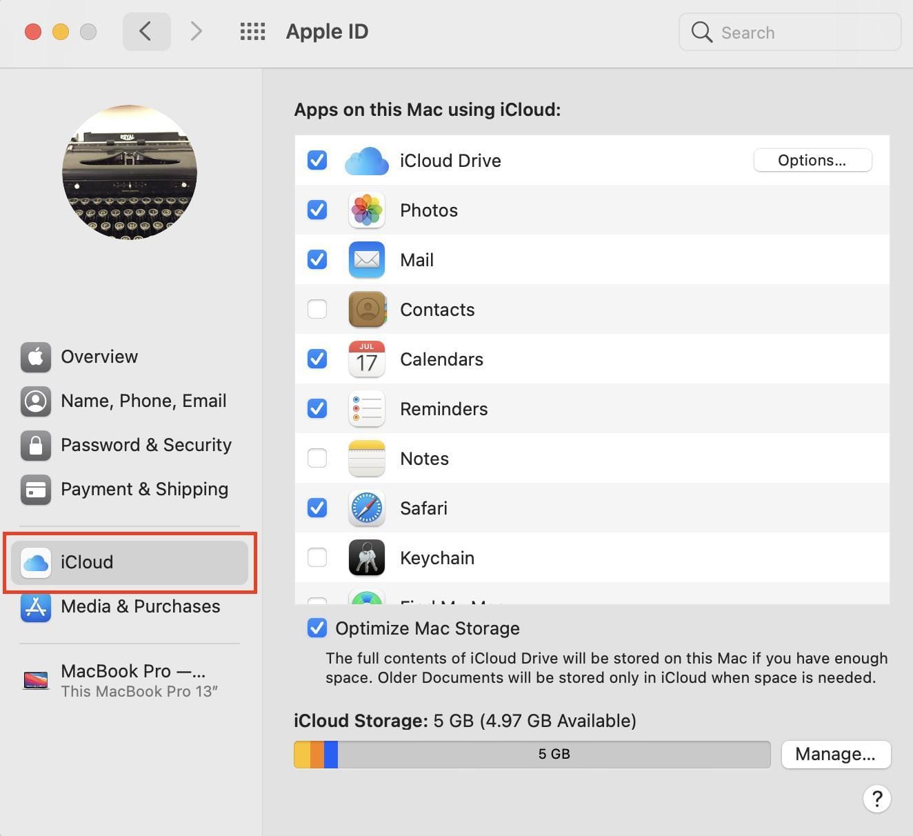Image resolution: width=913 pixels, height=836 pixels.
Task: Click the Safari compass icon
Action: point(366,508)
